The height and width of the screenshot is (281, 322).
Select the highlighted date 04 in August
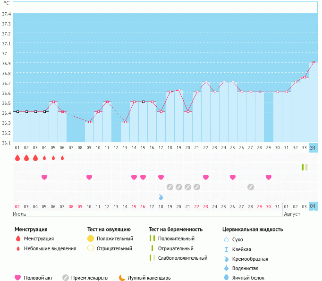tap(314, 206)
